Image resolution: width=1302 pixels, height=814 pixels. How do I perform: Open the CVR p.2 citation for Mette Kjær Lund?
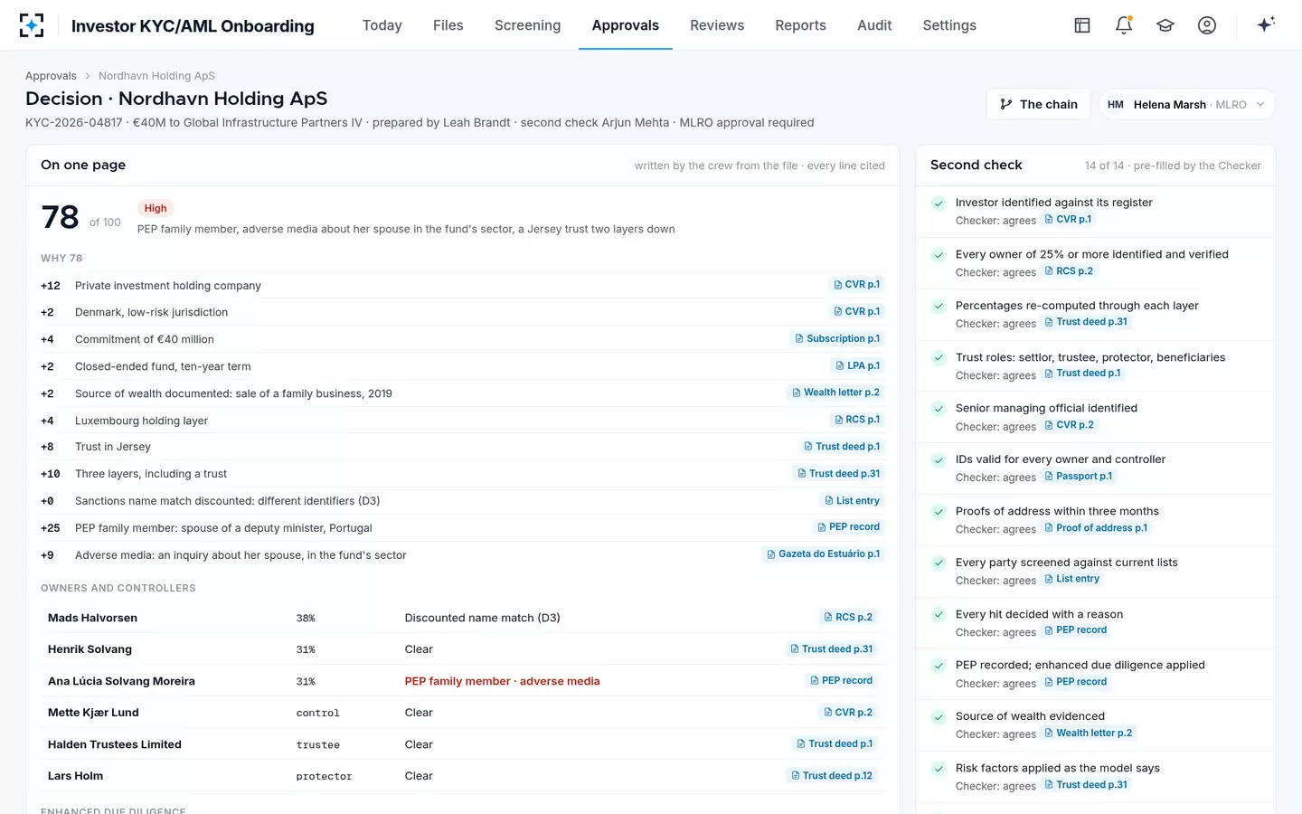click(848, 713)
